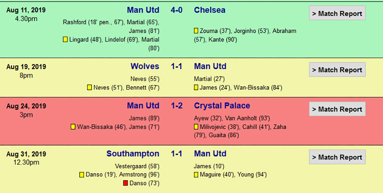
Task: Open Match Report for Wolves vs Man Utd
Action: pyautogui.click(x=337, y=69)
